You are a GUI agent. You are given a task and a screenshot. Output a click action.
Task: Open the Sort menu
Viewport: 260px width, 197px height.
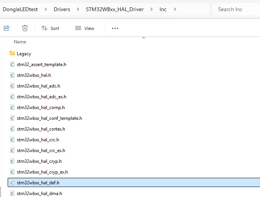pyautogui.click(x=50, y=28)
